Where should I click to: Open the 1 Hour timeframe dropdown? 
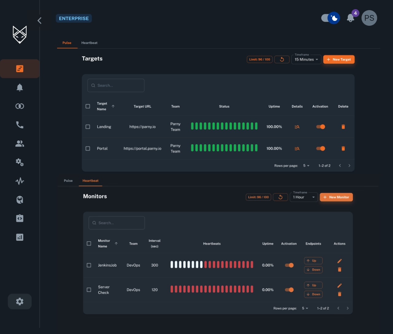[304, 197]
